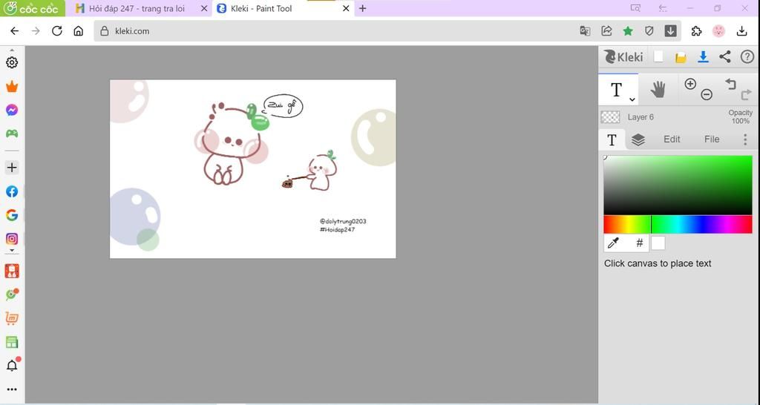Open the notifications bell in sidebar
The width and height of the screenshot is (760, 405).
[12, 365]
